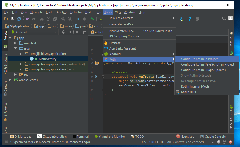The image size is (240, 147).
Task: Select the MainActivity class in tree
Action: pyautogui.click(x=47, y=59)
